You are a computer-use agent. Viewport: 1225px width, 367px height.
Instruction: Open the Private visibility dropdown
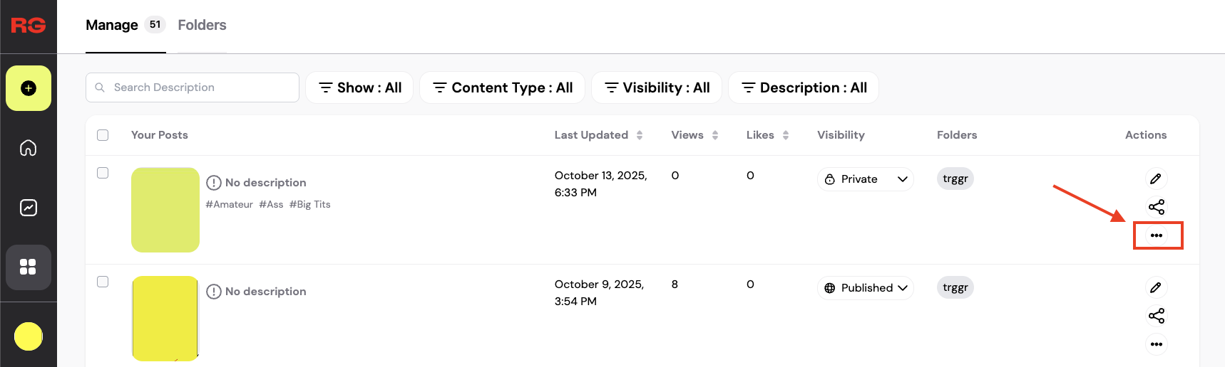[865, 179]
